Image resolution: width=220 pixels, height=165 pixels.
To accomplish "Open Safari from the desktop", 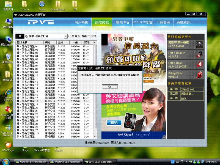I will [42, 5].
